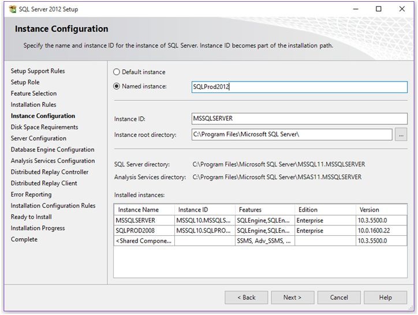This screenshot has width=418, height=315.
Task: Select the Named instance radio button
Action: (117, 86)
